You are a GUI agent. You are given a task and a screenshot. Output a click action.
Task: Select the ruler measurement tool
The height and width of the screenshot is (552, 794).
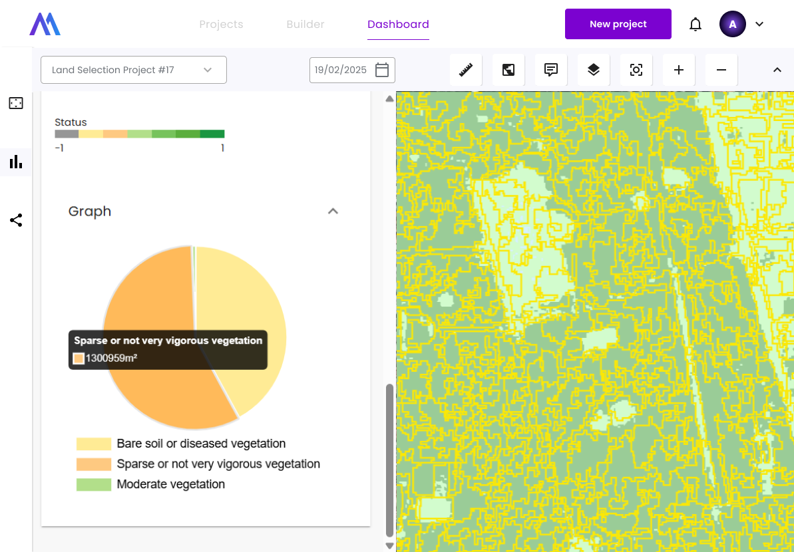pyautogui.click(x=466, y=70)
